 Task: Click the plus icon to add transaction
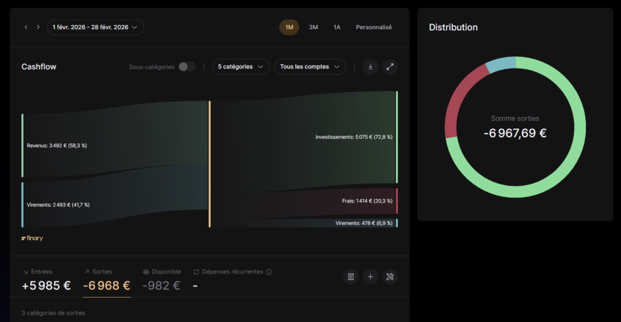click(x=371, y=277)
